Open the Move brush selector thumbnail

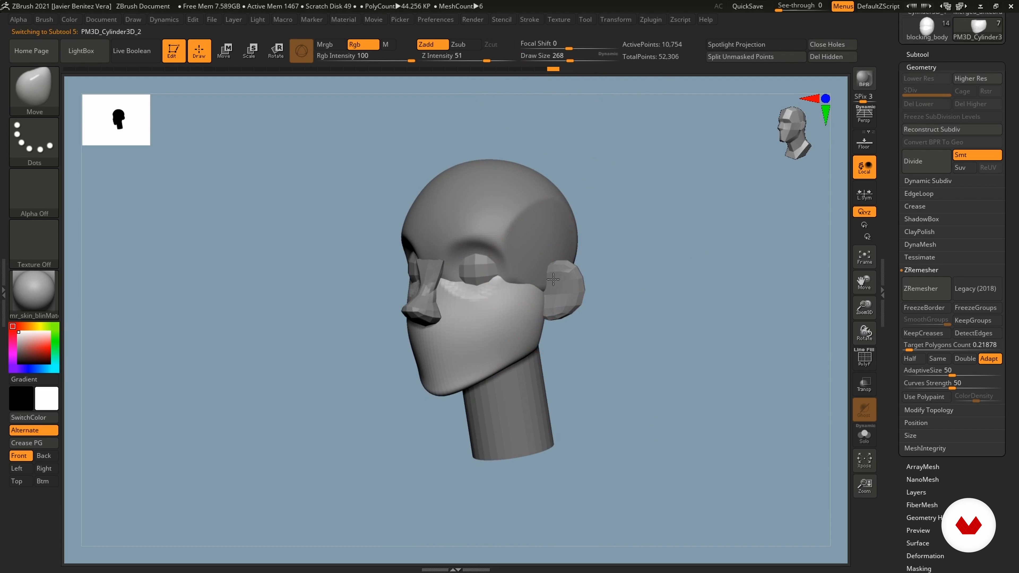pos(34,91)
